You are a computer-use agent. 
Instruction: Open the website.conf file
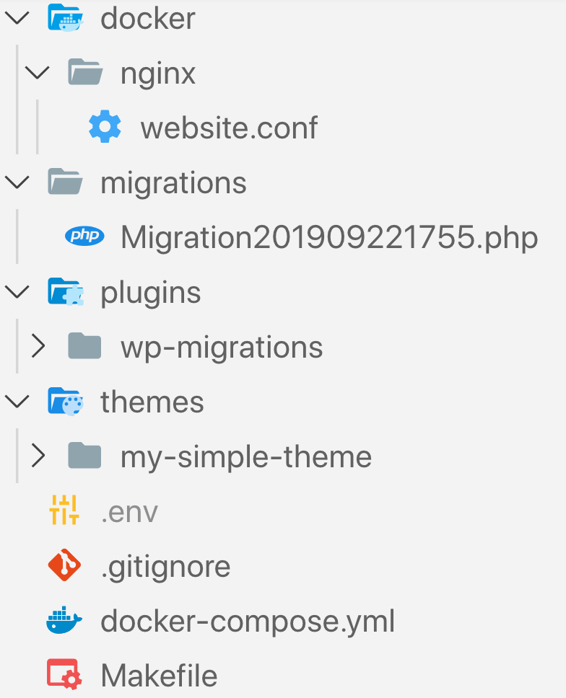point(229,128)
